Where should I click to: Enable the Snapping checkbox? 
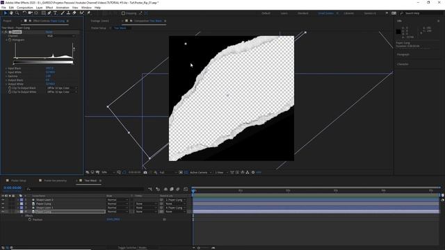click(x=123, y=13)
